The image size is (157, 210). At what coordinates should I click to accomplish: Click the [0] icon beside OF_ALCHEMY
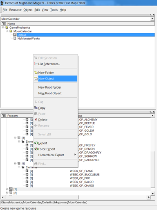tap(27, 119)
